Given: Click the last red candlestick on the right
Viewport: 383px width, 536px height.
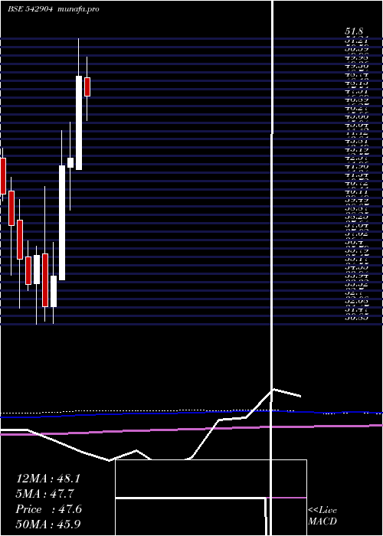Looking at the screenshot, I should click(x=87, y=87).
